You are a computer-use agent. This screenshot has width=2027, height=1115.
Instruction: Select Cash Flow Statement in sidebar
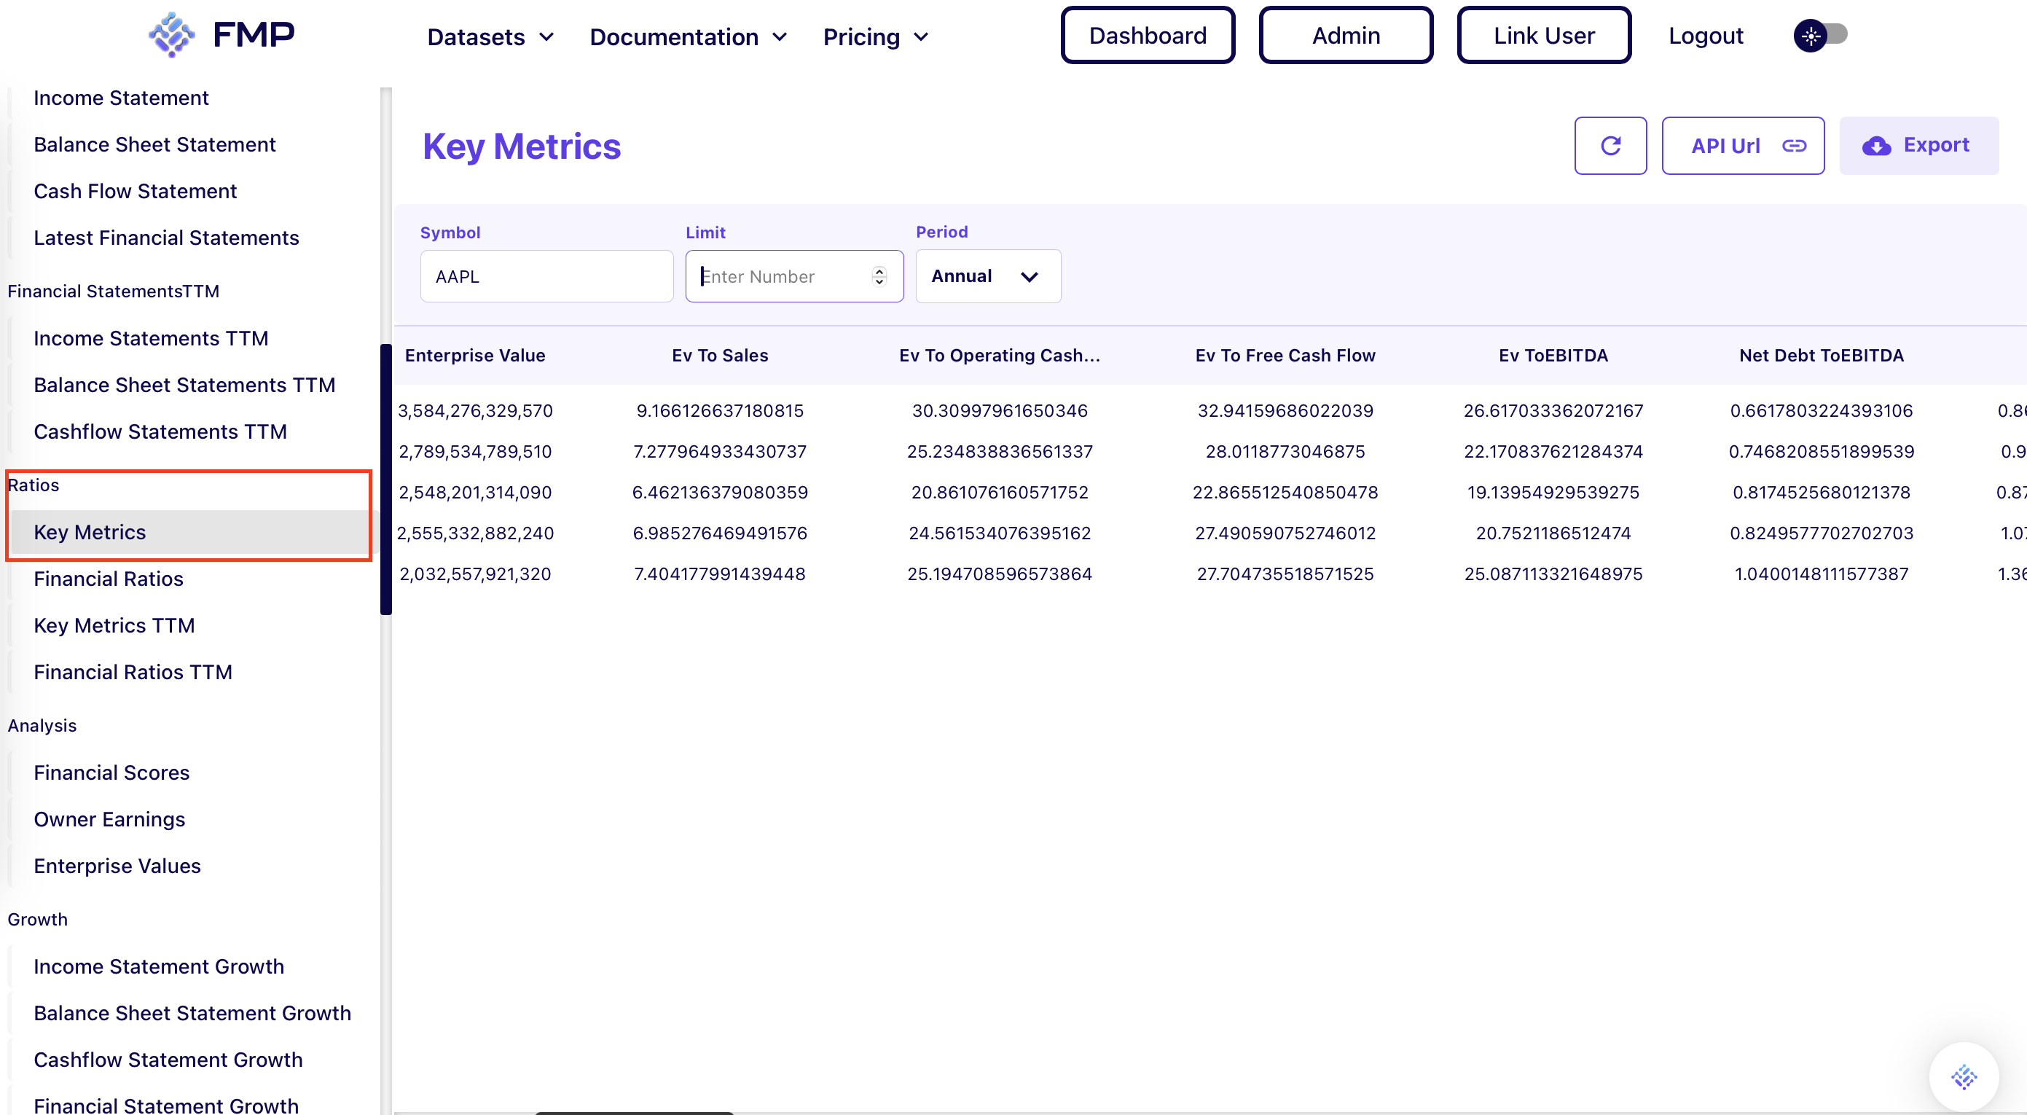[136, 191]
